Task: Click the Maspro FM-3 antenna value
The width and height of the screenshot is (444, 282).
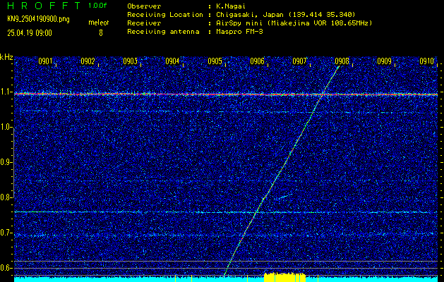Action: [x=239, y=32]
